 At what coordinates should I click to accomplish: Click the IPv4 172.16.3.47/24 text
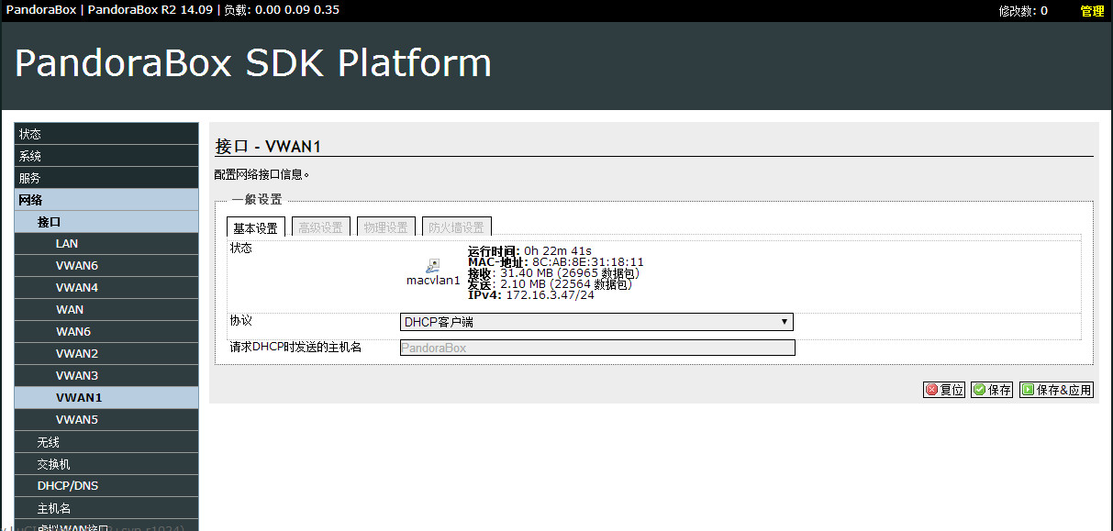531,295
